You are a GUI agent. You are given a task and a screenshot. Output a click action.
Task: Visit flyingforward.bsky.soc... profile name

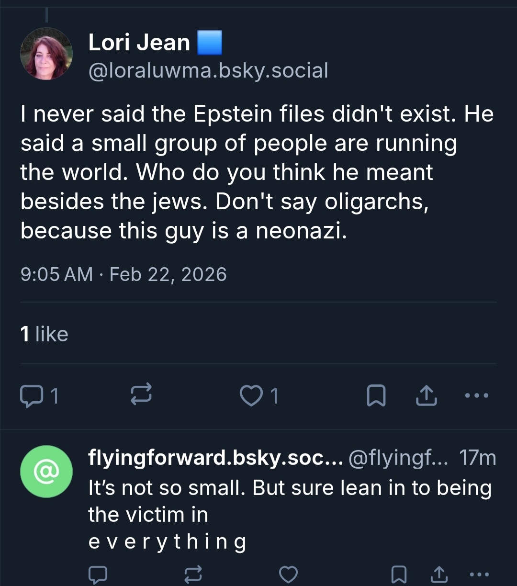[x=215, y=458]
